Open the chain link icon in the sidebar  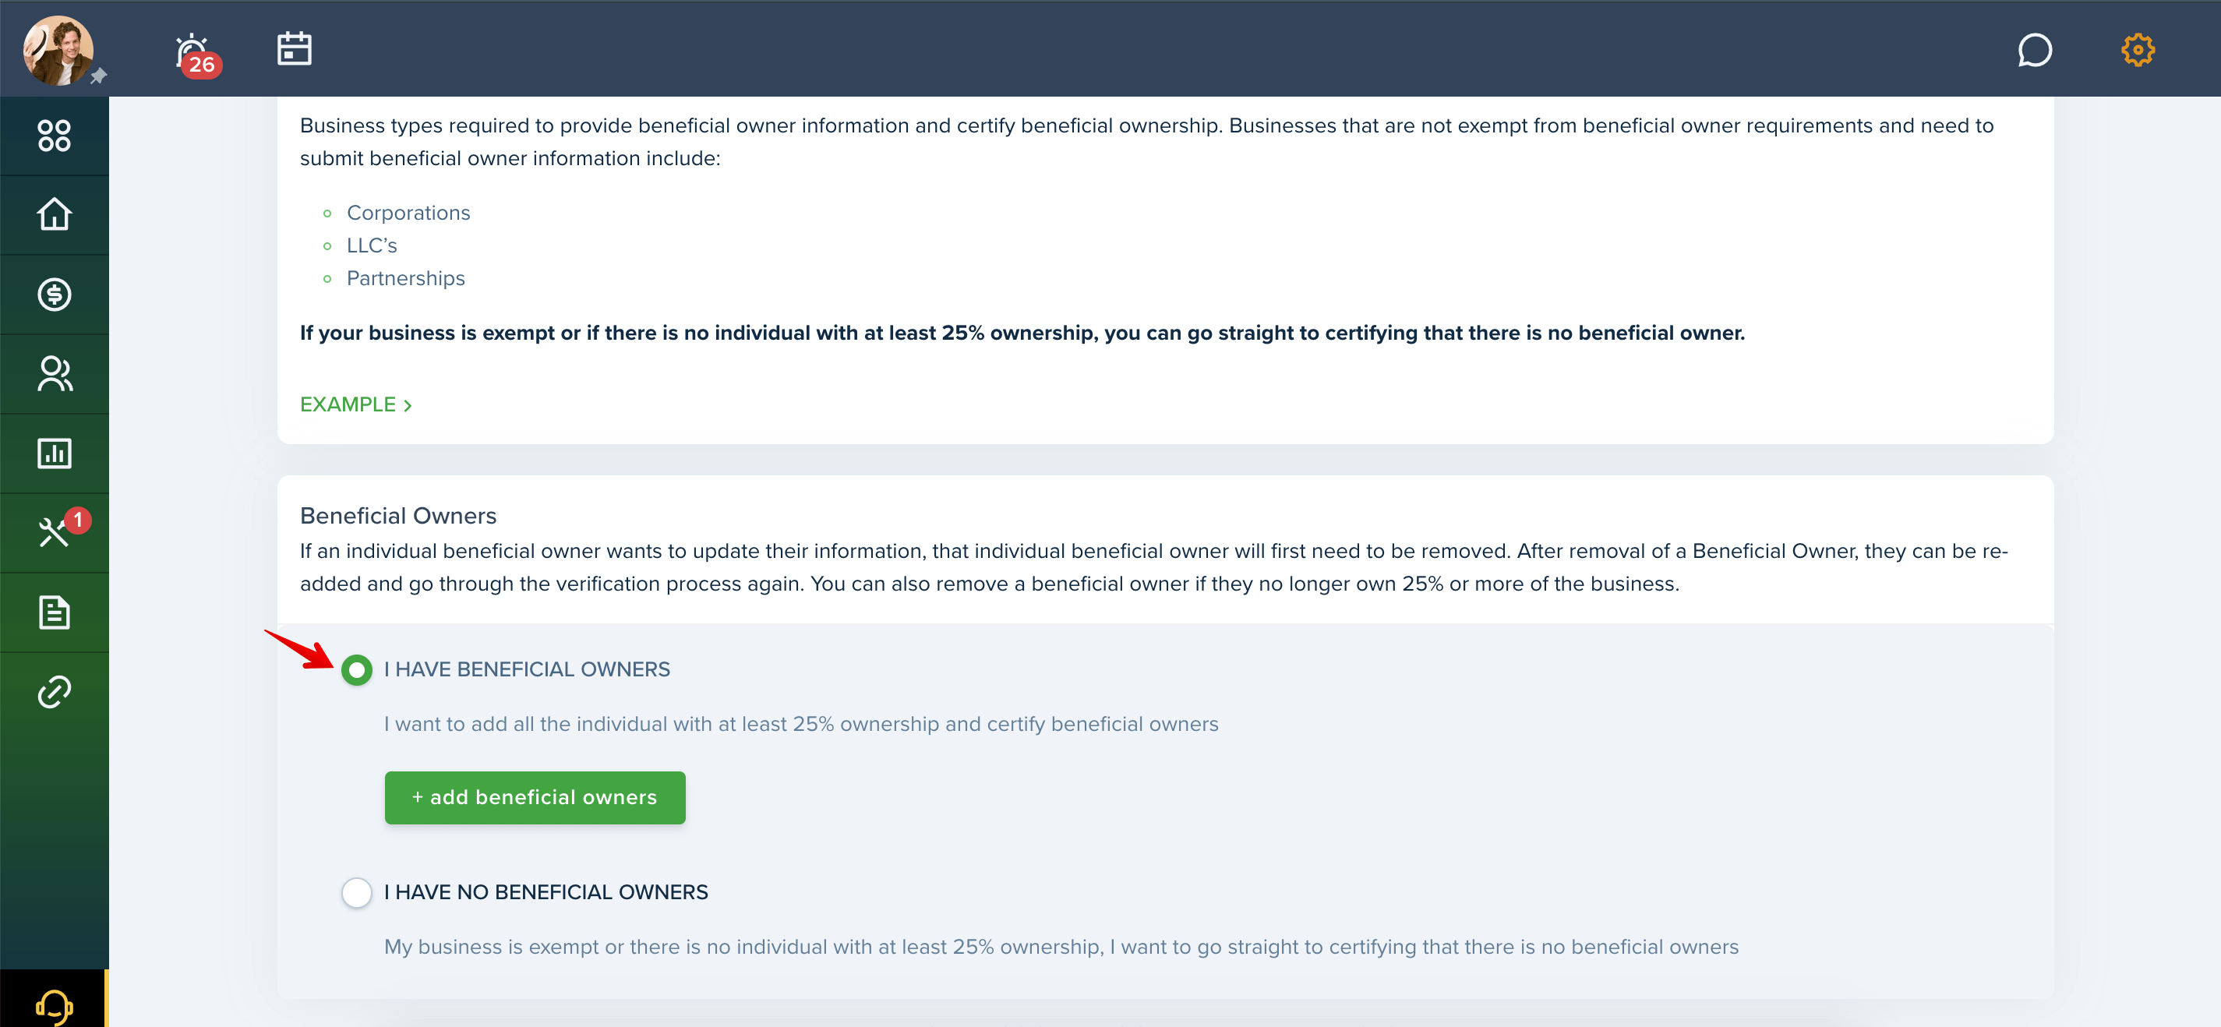(55, 692)
